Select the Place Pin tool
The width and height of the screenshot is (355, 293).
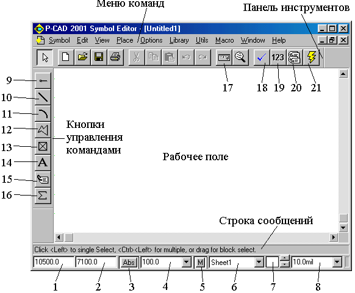(x=43, y=80)
